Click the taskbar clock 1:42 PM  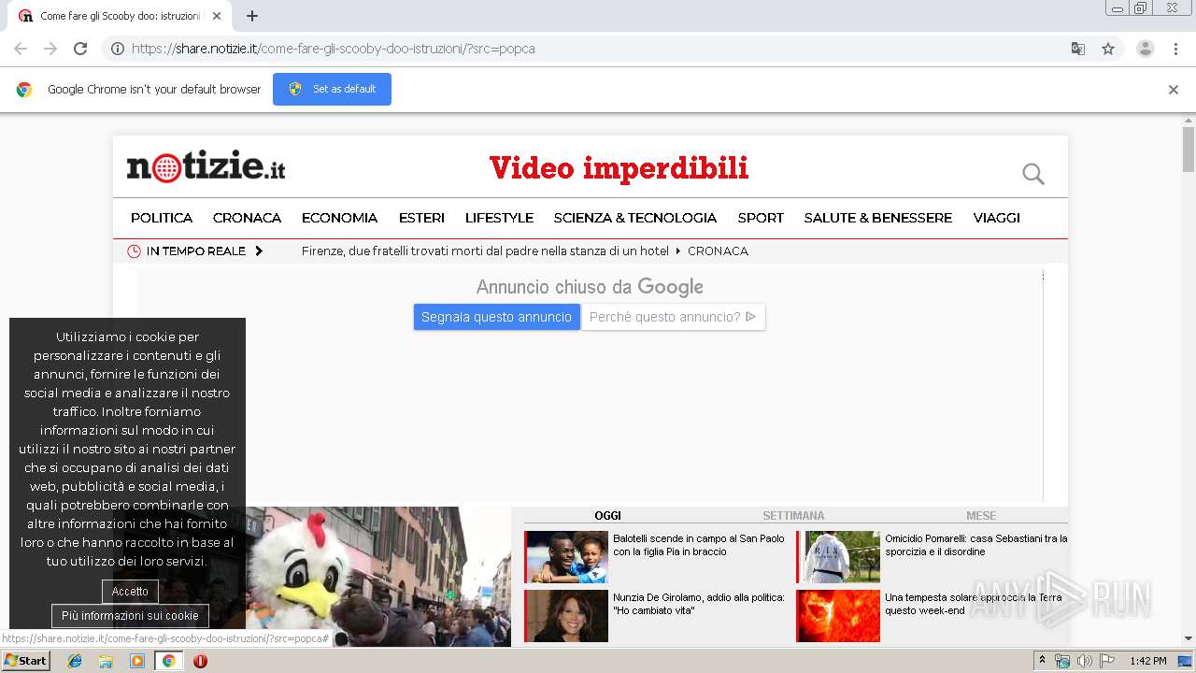(x=1147, y=661)
